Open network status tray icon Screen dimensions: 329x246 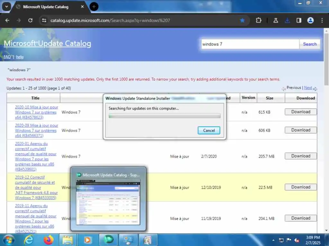tap(281, 240)
